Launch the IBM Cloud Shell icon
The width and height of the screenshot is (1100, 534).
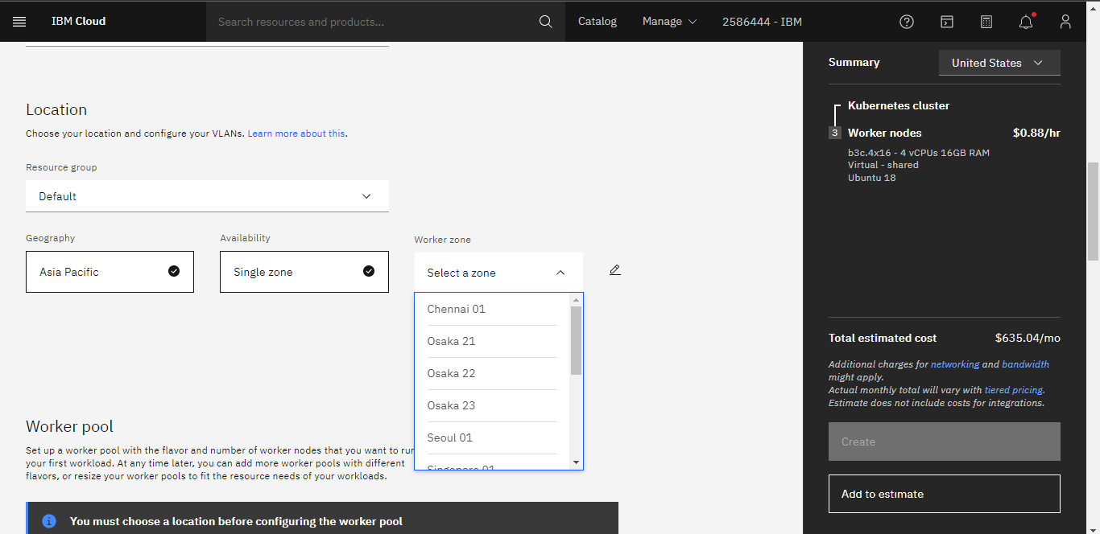(x=947, y=22)
